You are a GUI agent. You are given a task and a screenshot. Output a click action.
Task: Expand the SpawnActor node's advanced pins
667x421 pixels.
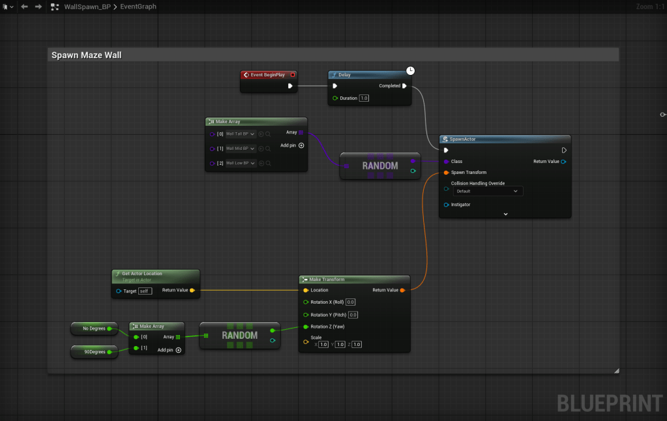(505, 214)
